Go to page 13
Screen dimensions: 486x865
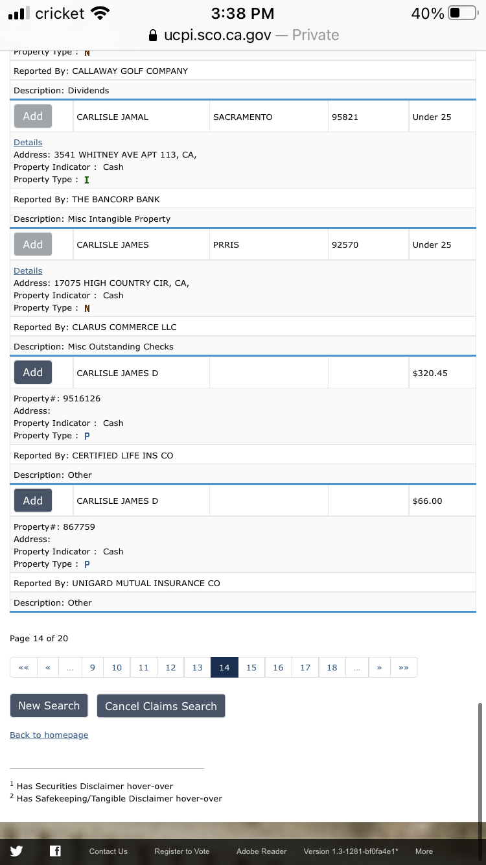pos(198,667)
